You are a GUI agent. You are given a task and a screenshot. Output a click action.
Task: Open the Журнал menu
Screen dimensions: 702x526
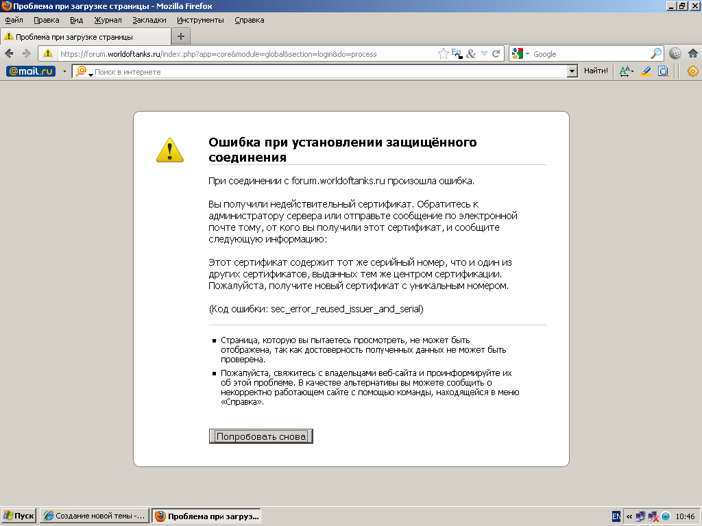(x=108, y=20)
